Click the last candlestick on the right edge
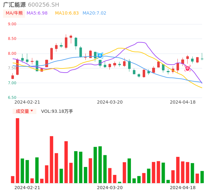Image resolution: width=217 pixels, height=192 pixels. tap(202, 59)
